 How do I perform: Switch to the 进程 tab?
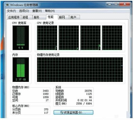27,17
